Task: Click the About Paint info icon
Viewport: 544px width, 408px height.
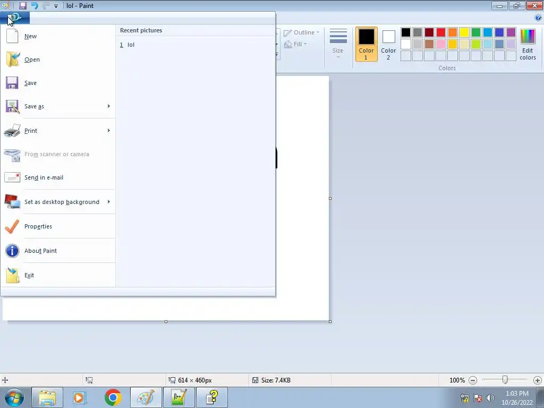Action: pos(12,251)
